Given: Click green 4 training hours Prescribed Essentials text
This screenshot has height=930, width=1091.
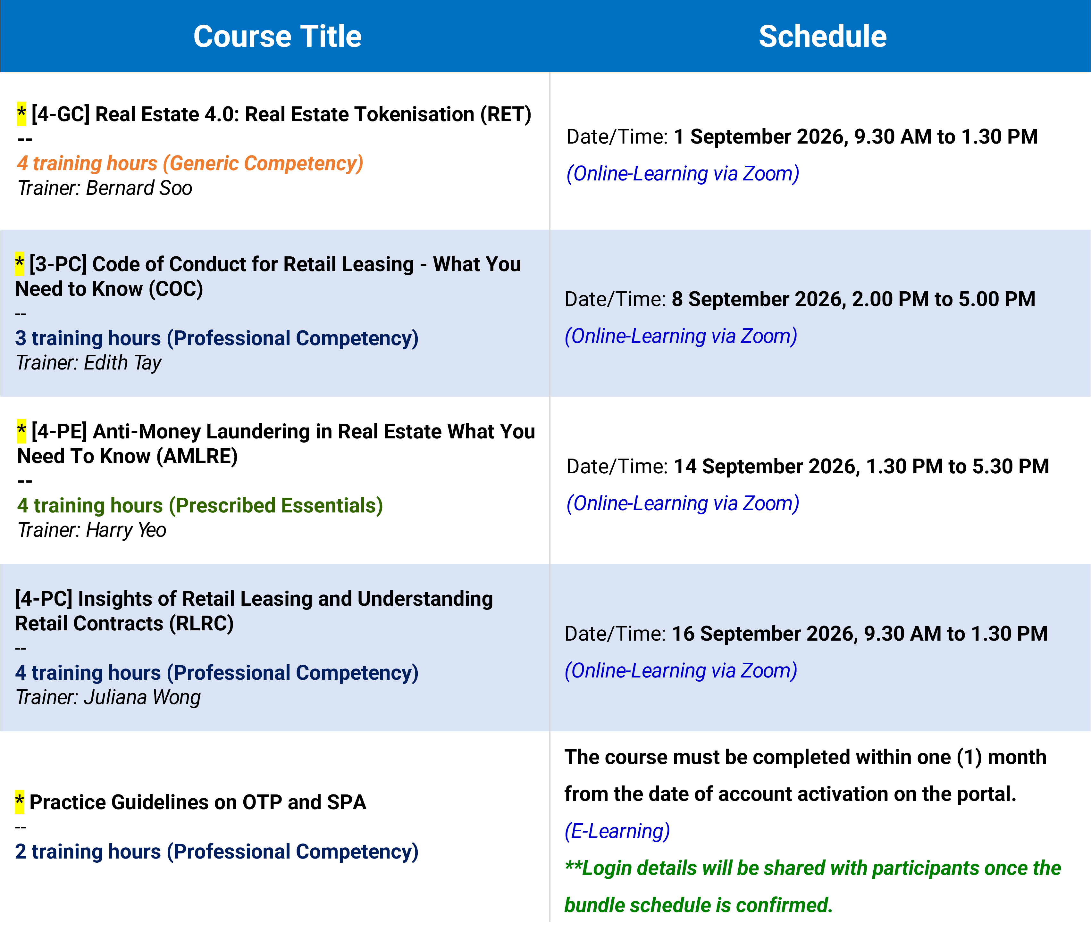Looking at the screenshot, I should click(200, 505).
